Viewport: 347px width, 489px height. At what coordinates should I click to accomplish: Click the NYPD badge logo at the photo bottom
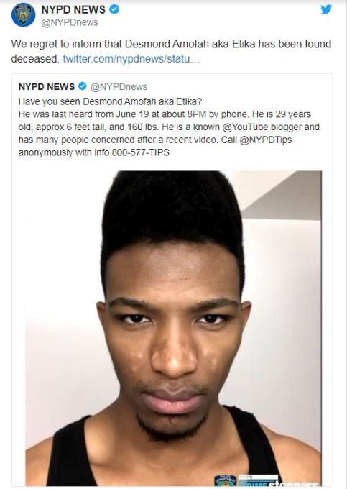coord(225,480)
